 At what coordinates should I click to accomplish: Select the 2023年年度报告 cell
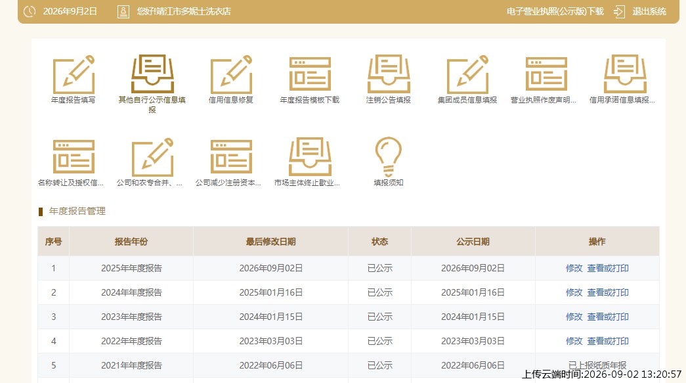[x=131, y=317]
